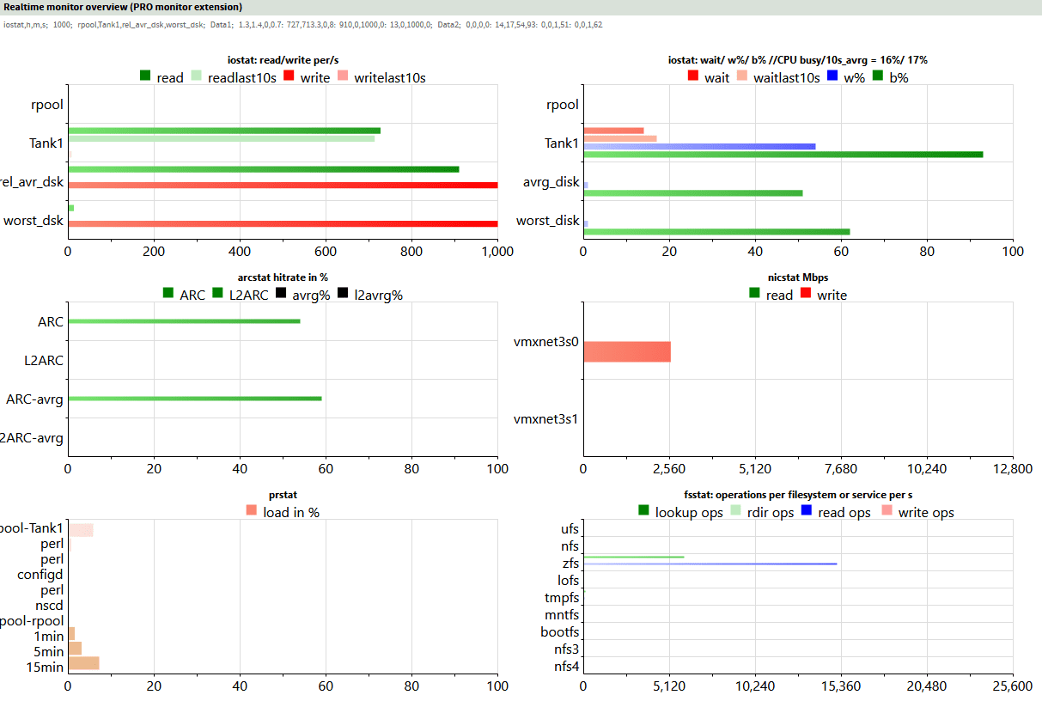The width and height of the screenshot is (1042, 701).
Task: Click the green 'read' swatch in nicstat legend
Action: (x=754, y=294)
